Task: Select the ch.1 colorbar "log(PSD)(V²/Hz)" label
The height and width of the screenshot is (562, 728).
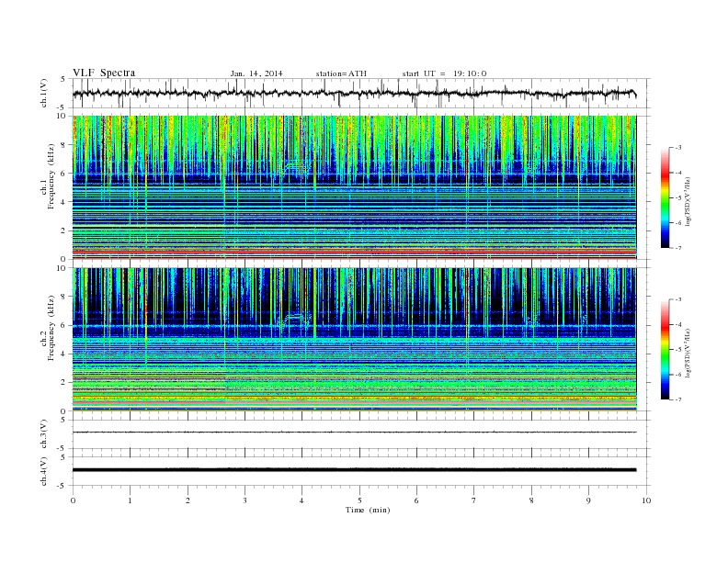Action: click(688, 202)
